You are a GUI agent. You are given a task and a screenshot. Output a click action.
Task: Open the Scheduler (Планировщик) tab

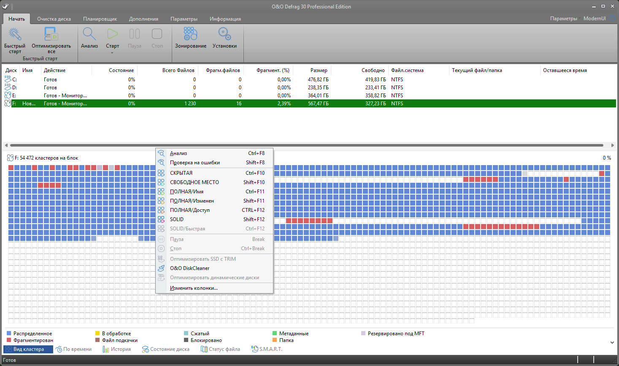tap(100, 19)
